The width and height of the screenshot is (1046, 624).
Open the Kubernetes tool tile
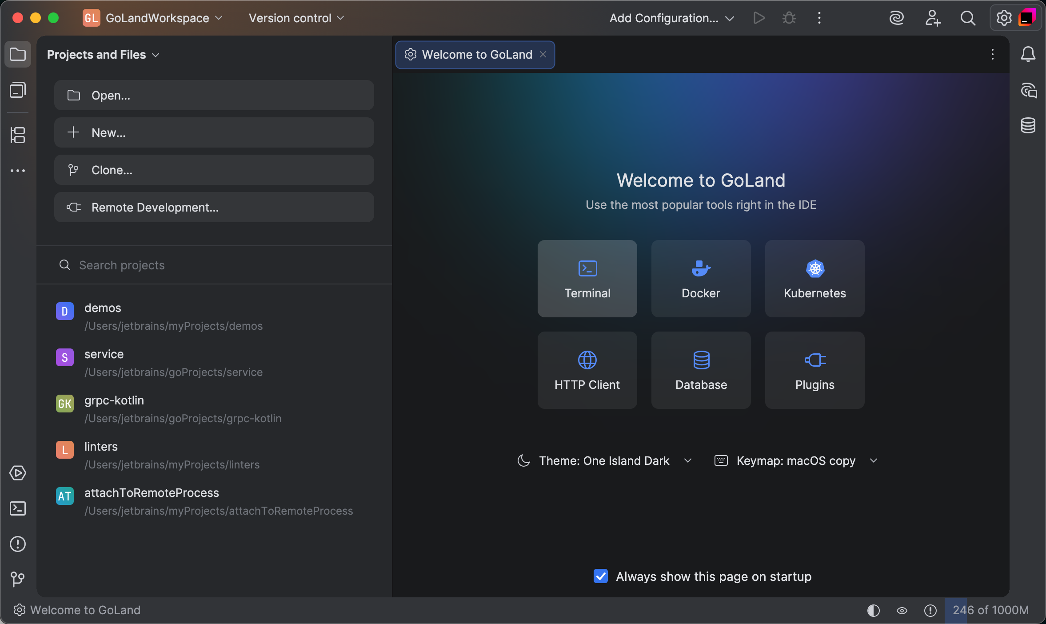(814, 279)
